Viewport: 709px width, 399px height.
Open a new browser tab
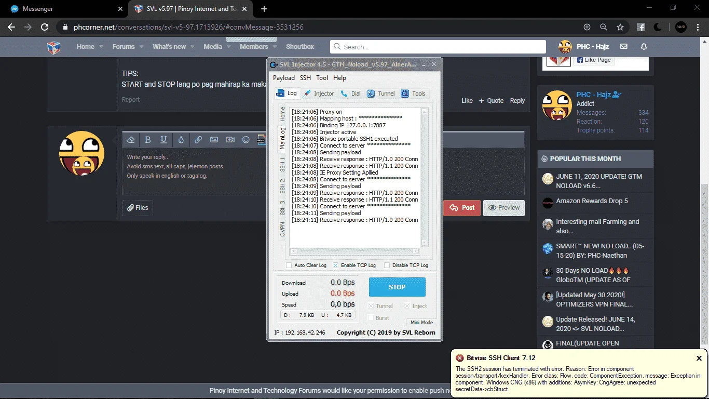pyautogui.click(x=264, y=9)
